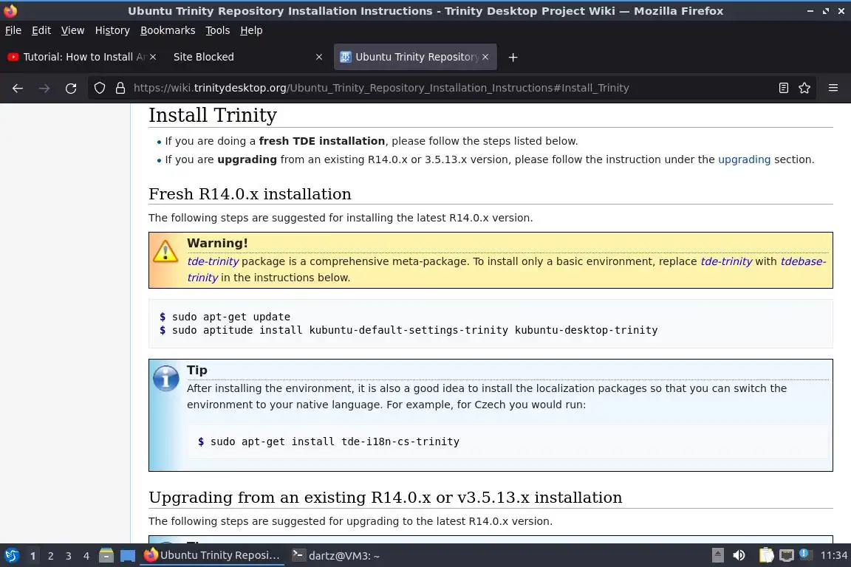Open the History menu
The height and width of the screenshot is (567, 851).
[x=112, y=30]
